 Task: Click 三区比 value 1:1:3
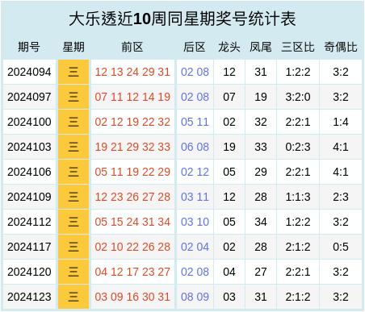pyautogui.click(x=298, y=197)
